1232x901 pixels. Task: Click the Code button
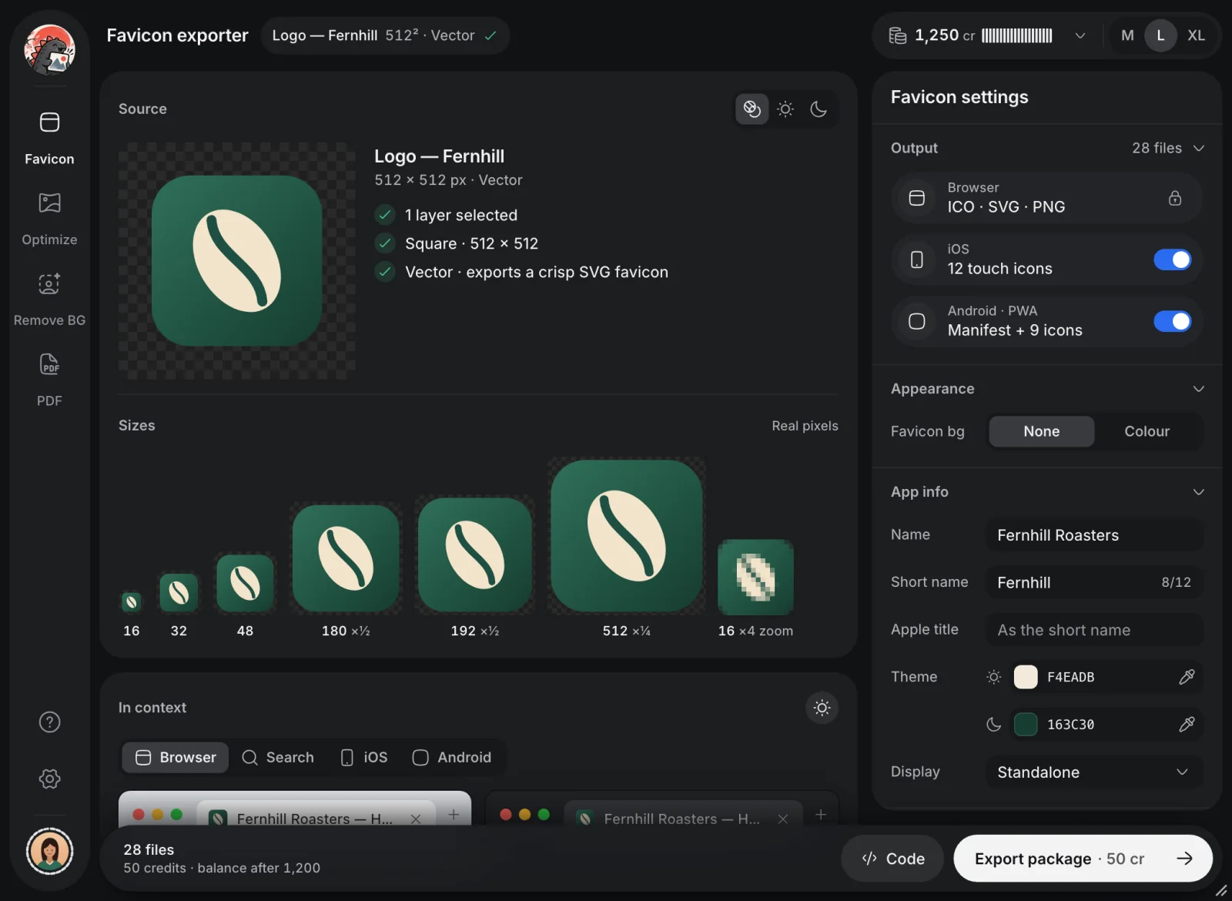[893, 859]
